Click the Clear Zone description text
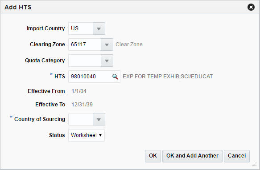This screenshot has width=260, height=170. 129,45
